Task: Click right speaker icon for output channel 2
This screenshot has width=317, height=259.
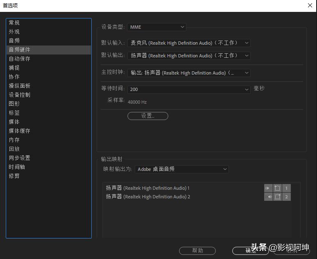Action: (x=268, y=197)
